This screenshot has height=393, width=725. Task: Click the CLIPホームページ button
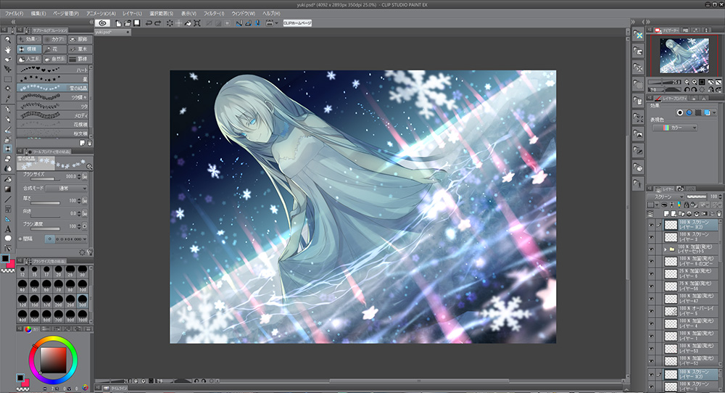pyautogui.click(x=297, y=23)
